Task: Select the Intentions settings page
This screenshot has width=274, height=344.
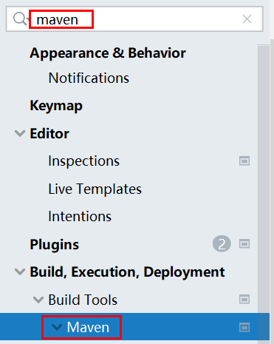Action: click(x=80, y=216)
